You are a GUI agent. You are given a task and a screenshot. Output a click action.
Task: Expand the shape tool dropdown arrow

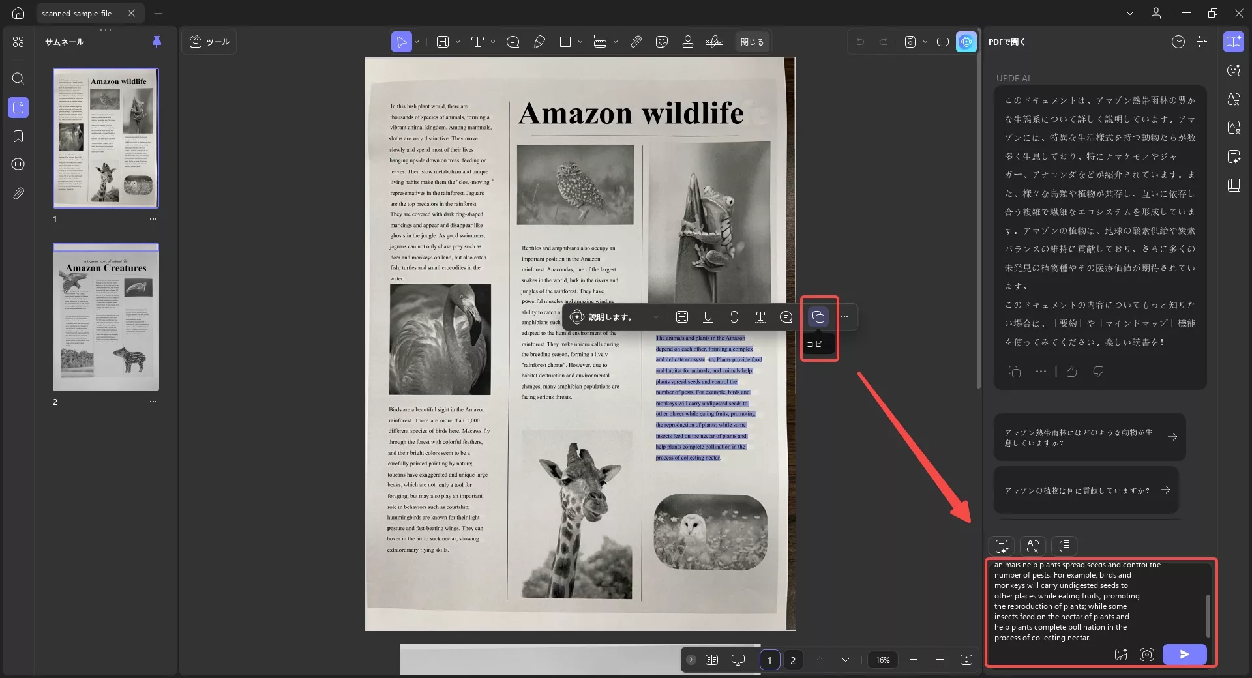pos(580,42)
